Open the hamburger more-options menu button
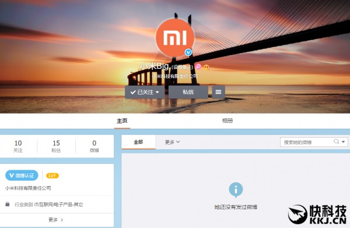Image resolution: width=350 pixels, height=228 pixels. [218, 92]
